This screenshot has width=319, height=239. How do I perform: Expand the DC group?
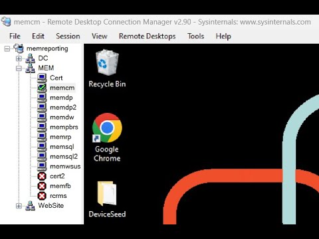tap(19, 58)
